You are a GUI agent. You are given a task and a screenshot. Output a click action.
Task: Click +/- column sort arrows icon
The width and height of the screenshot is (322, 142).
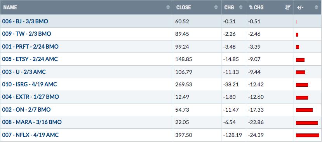[316, 7]
